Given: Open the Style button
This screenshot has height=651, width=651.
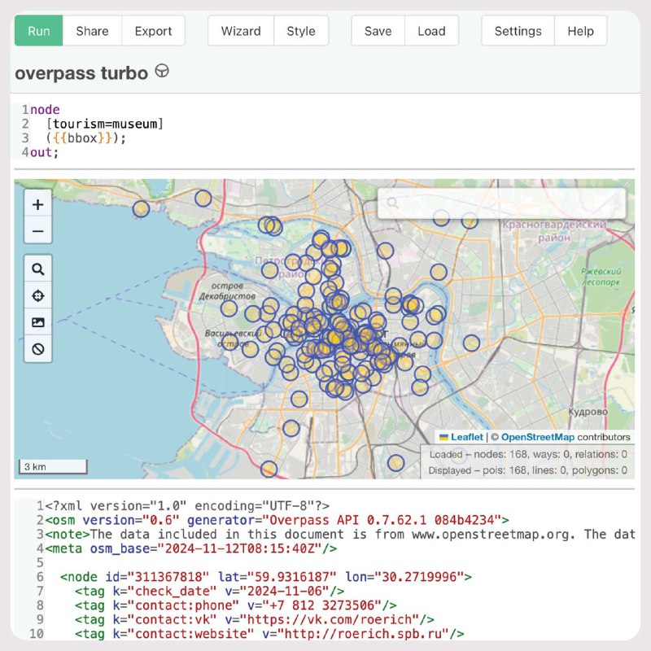Looking at the screenshot, I should click(301, 31).
